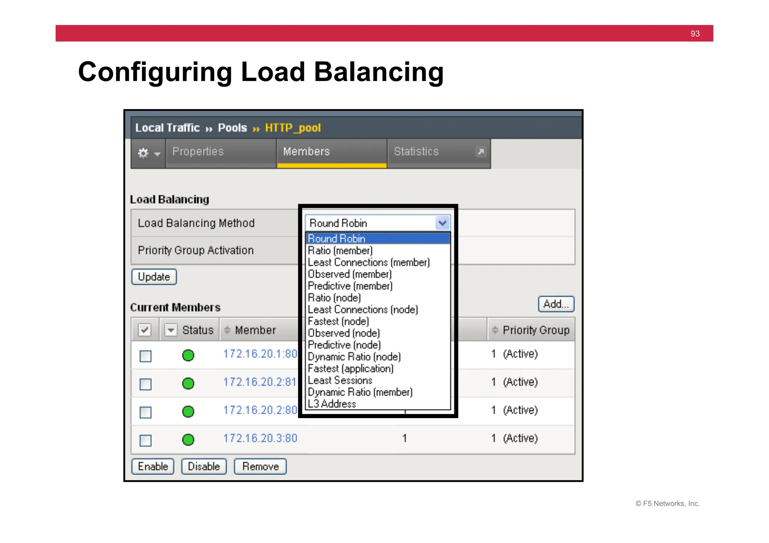Select Round Robin in the list

pos(378,239)
